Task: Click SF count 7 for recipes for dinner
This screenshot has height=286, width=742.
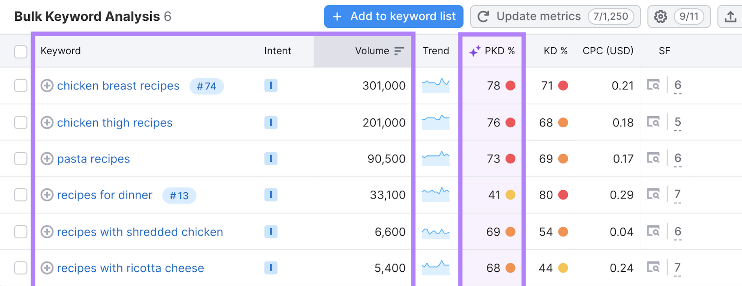Action: [678, 195]
